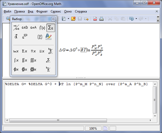Select the Set operations category a∈A
Image resolution: width=162 pixels, height=133 pixels.
pos(33,28)
